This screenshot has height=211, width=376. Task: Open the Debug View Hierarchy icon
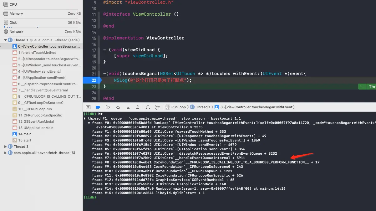(148, 107)
